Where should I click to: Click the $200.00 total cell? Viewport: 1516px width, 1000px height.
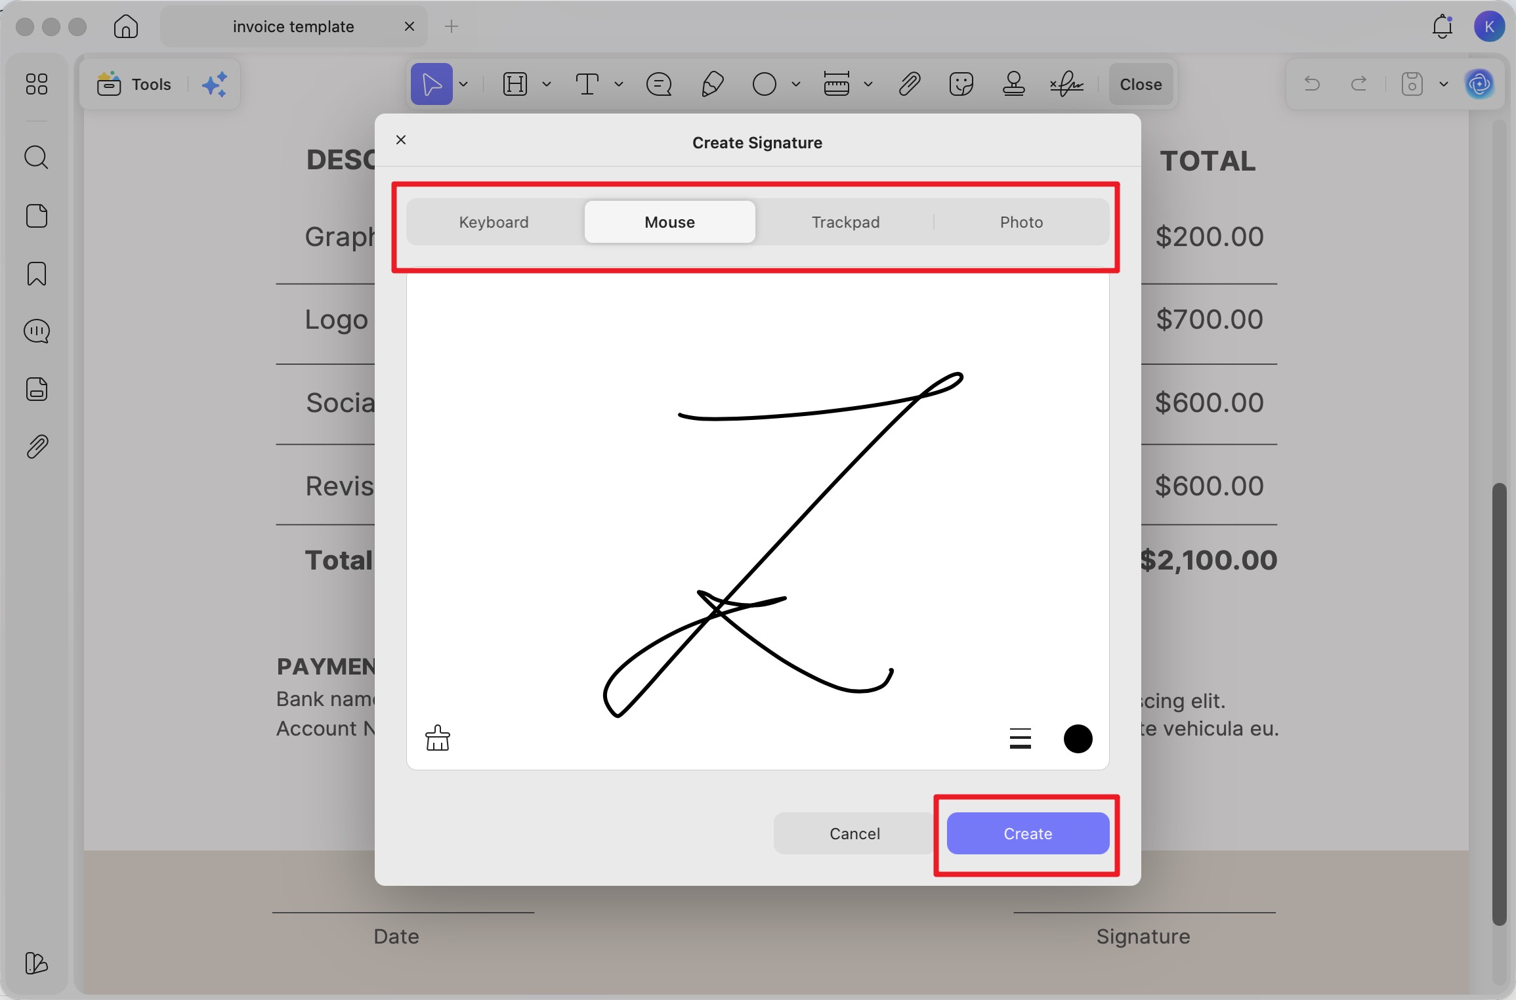(x=1209, y=236)
